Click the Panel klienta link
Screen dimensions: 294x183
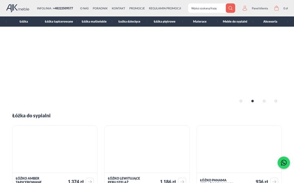click(x=260, y=9)
